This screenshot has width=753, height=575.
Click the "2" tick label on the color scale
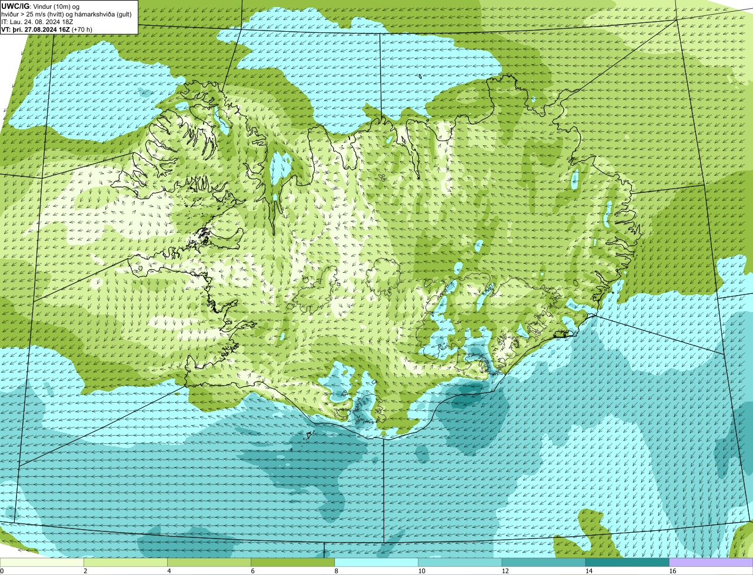[x=85, y=571]
